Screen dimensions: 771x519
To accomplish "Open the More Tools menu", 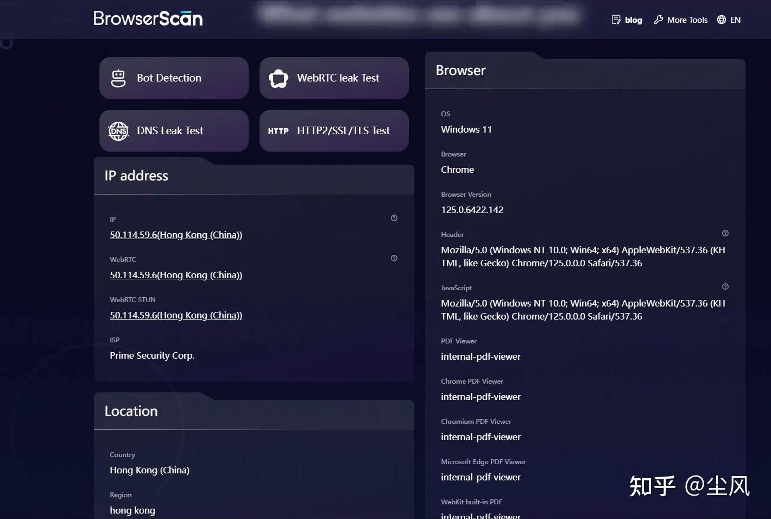I will coord(687,20).
